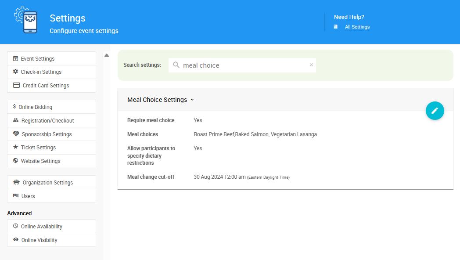
Task: Click the Settings phone gear logo
Action: pos(26,20)
